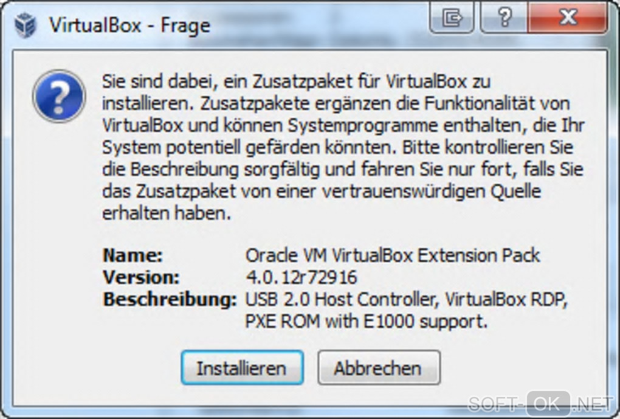Viewport: 620px width, 419px height.
Task: Click the SOFT-OK.NET watermark logo
Action: point(540,404)
